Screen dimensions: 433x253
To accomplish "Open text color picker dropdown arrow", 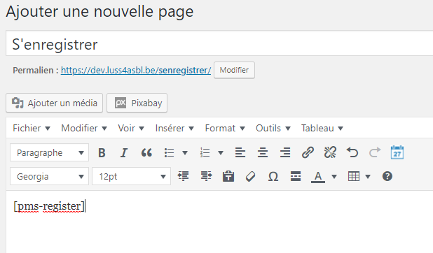I will (x=334, y=176).
